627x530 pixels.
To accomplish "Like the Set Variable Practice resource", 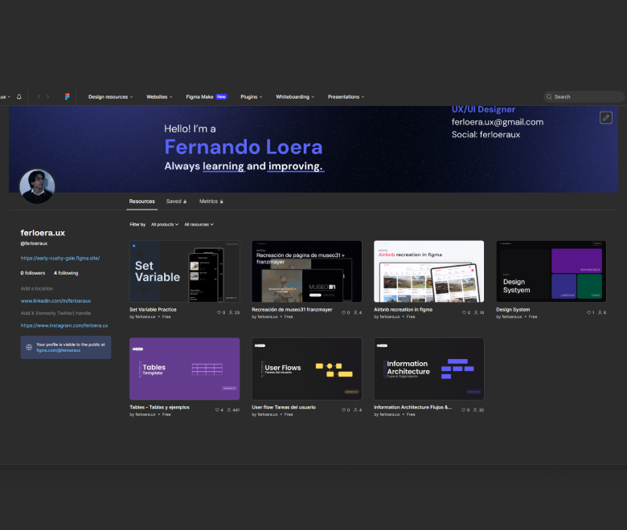I will [x=219, y=312].
